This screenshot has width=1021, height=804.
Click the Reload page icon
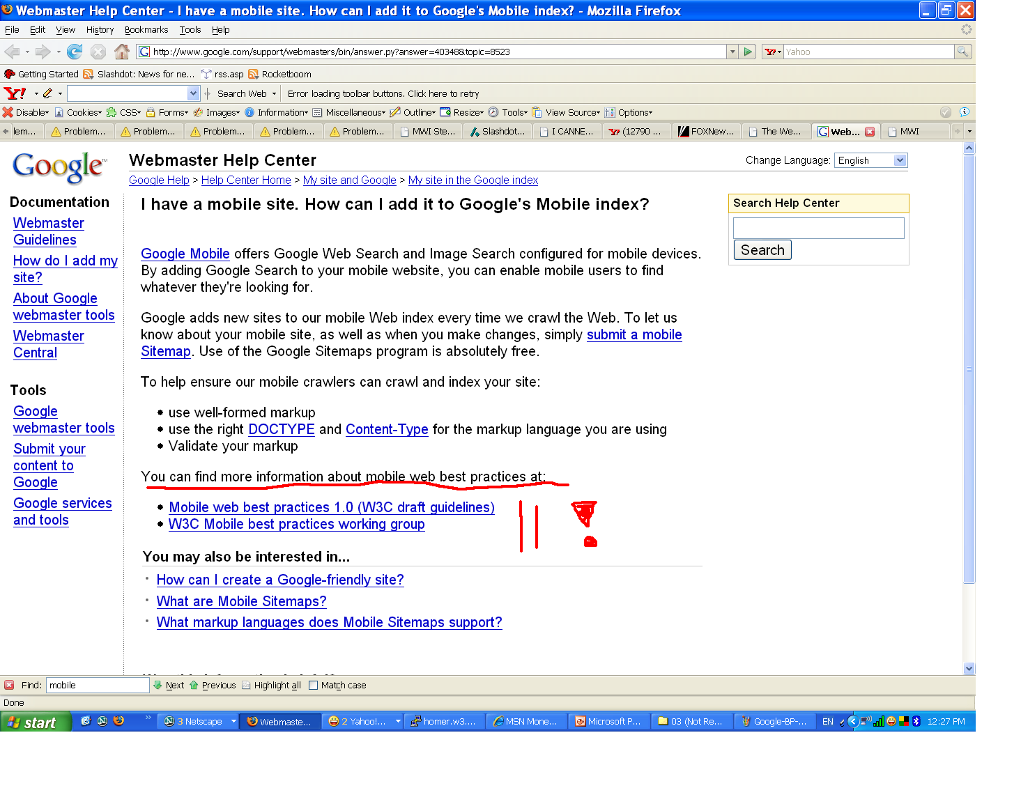(x=75, y=52)
